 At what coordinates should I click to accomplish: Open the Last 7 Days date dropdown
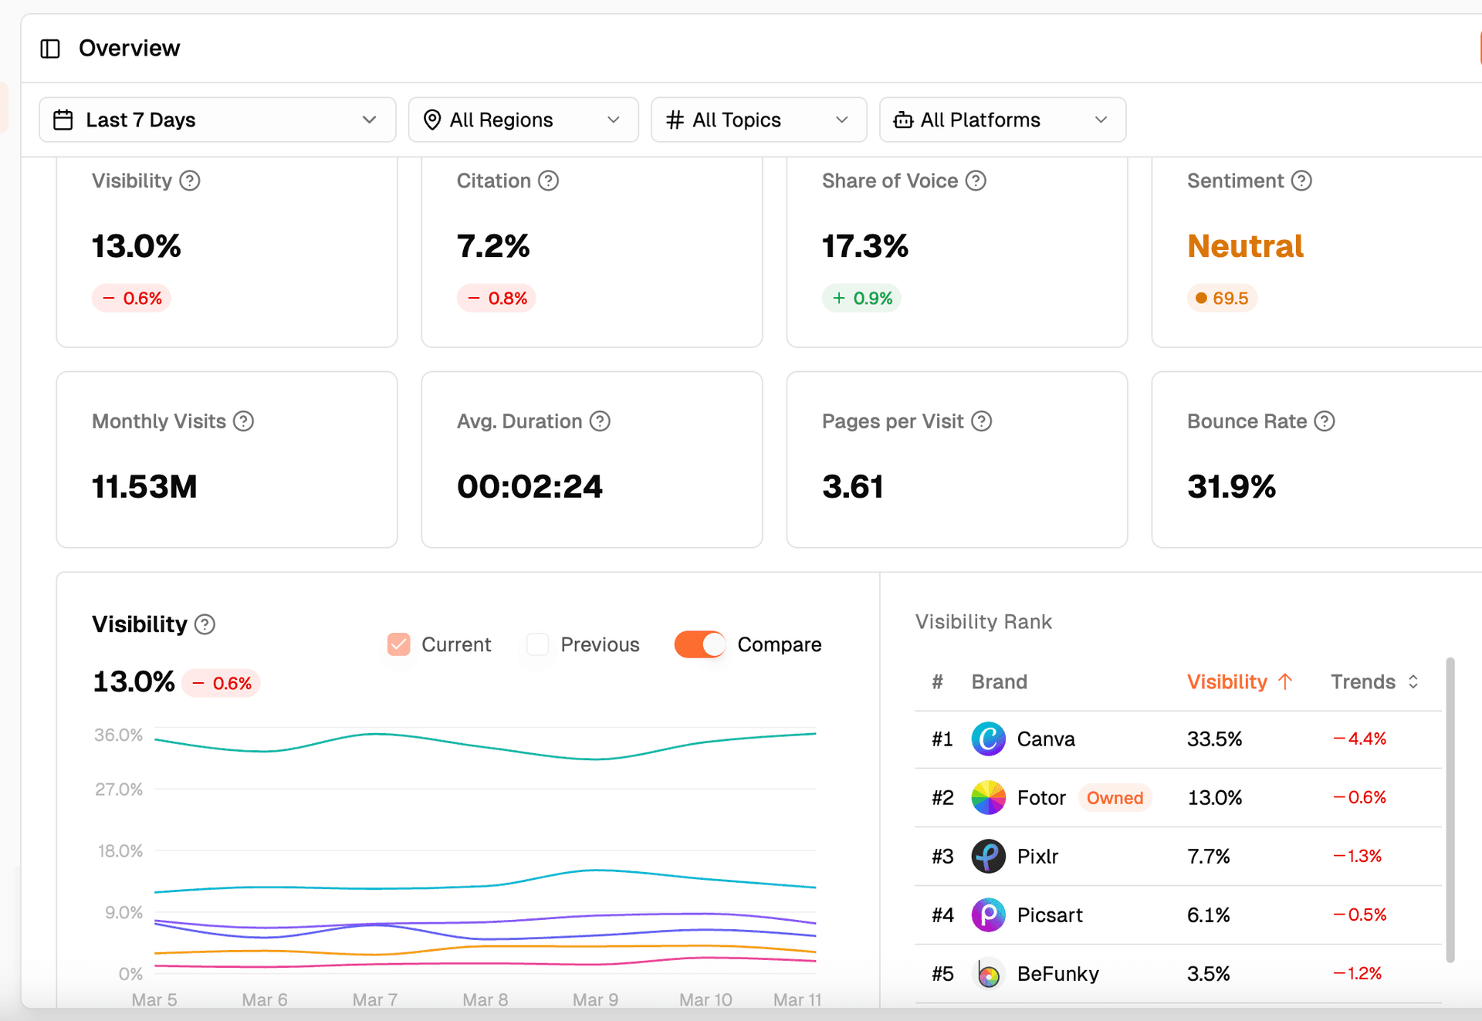point(218,120)
